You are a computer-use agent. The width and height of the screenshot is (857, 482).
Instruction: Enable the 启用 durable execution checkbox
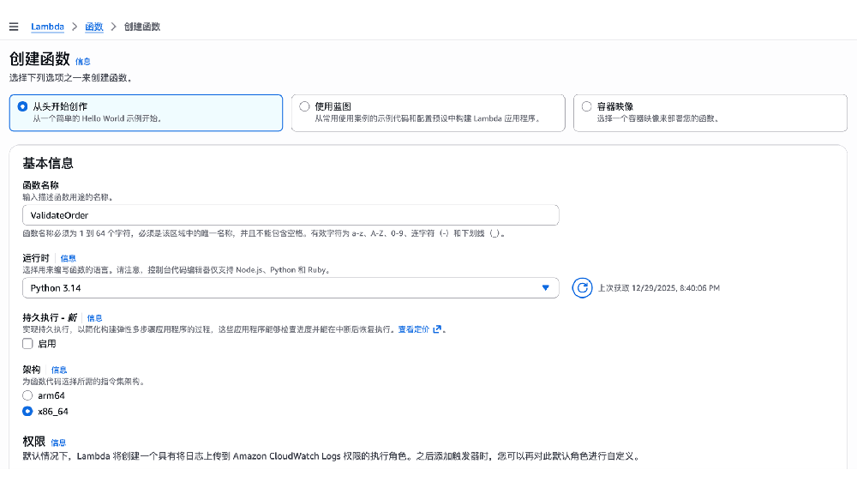28,344
